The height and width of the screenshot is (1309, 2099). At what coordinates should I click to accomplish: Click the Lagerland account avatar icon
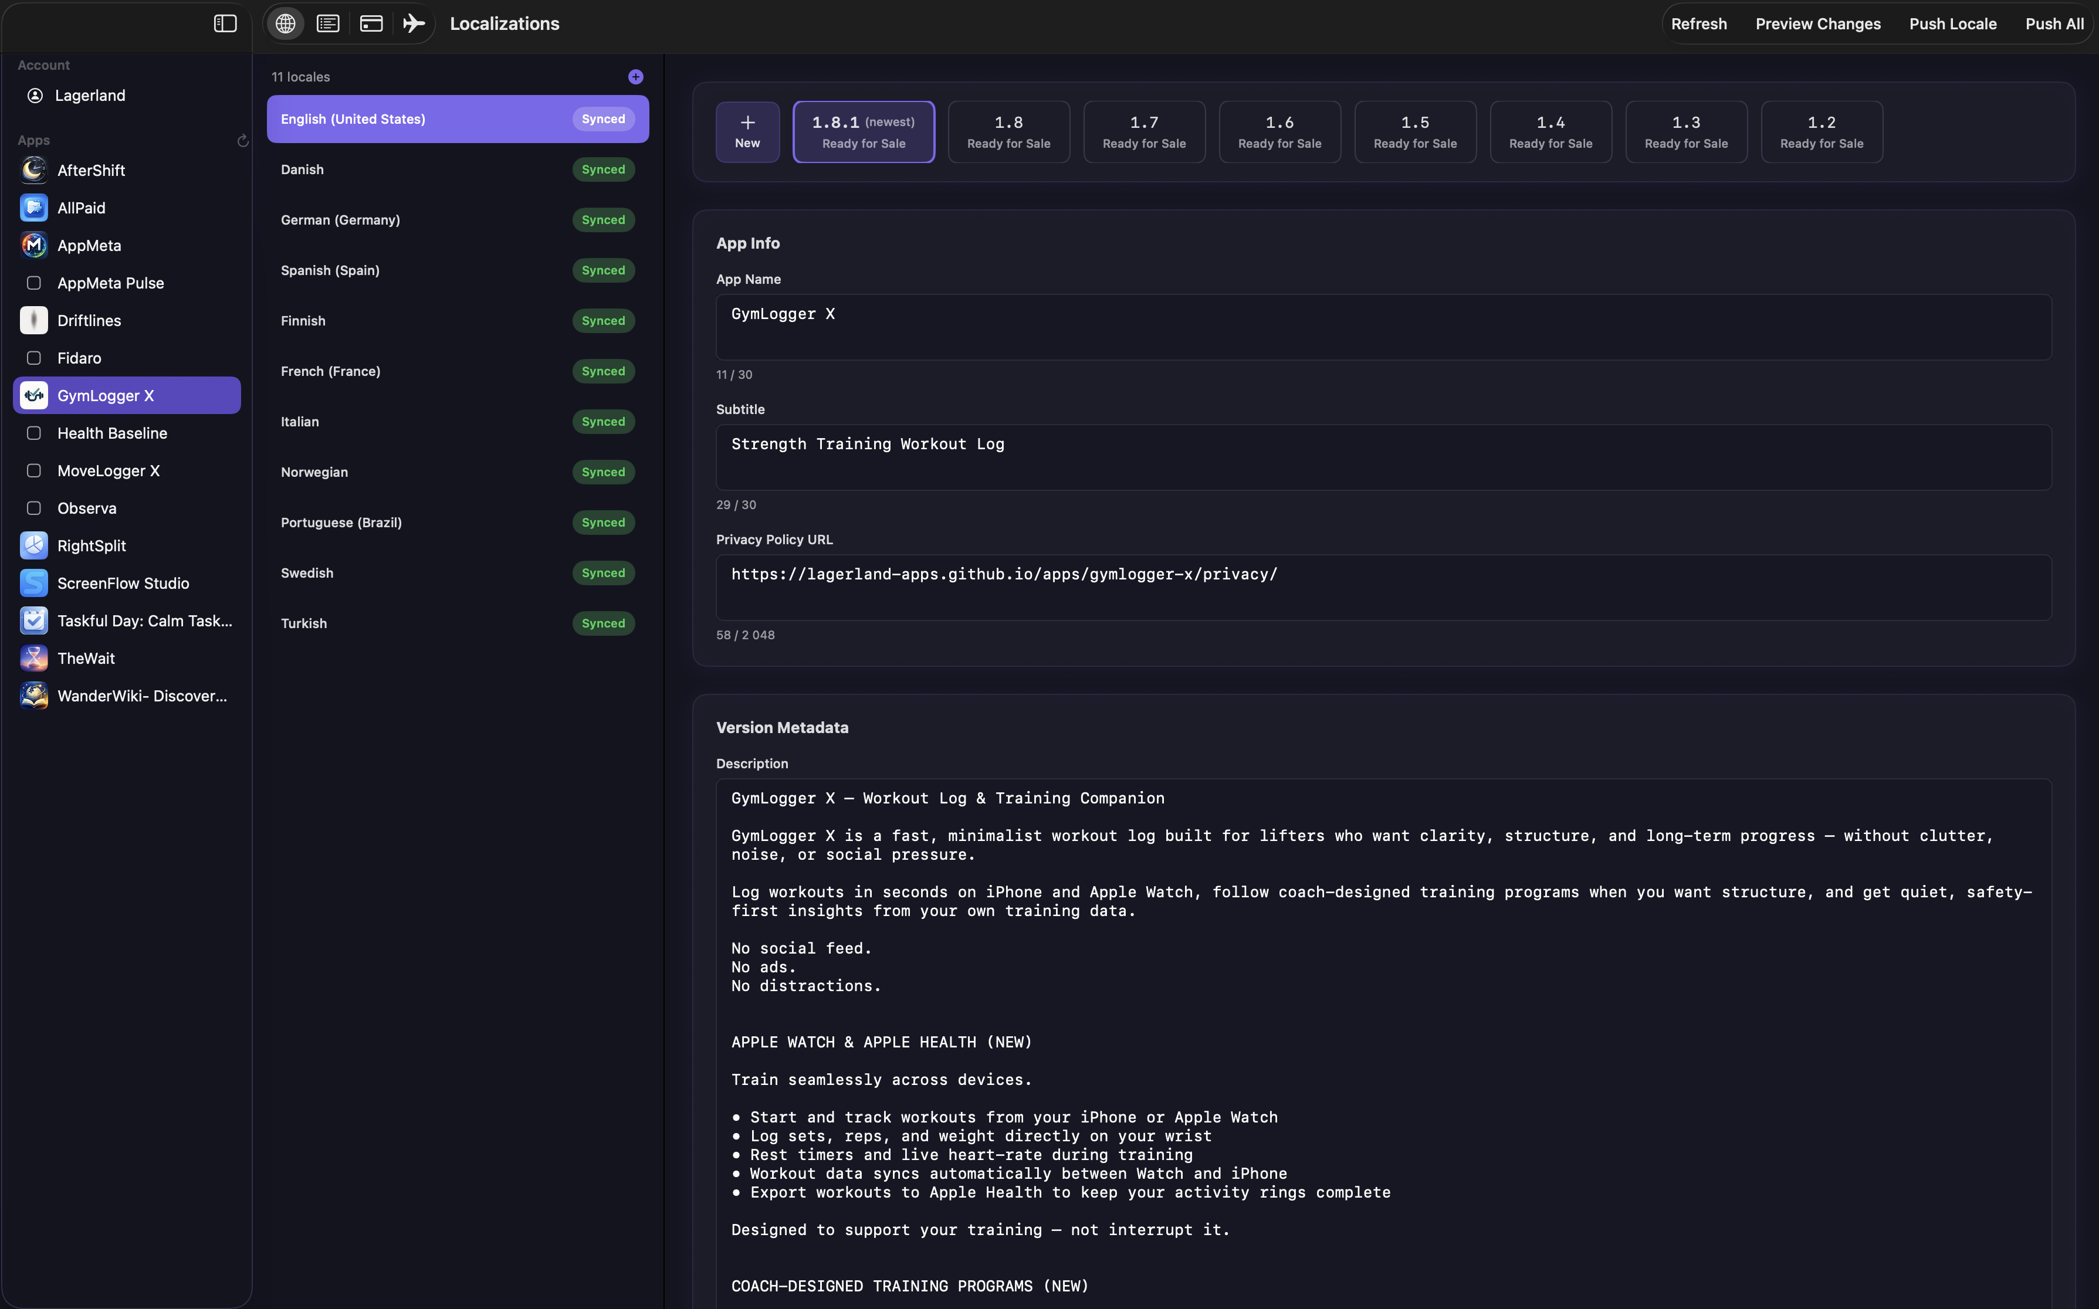pyautogui.click(x=35, y=95)
